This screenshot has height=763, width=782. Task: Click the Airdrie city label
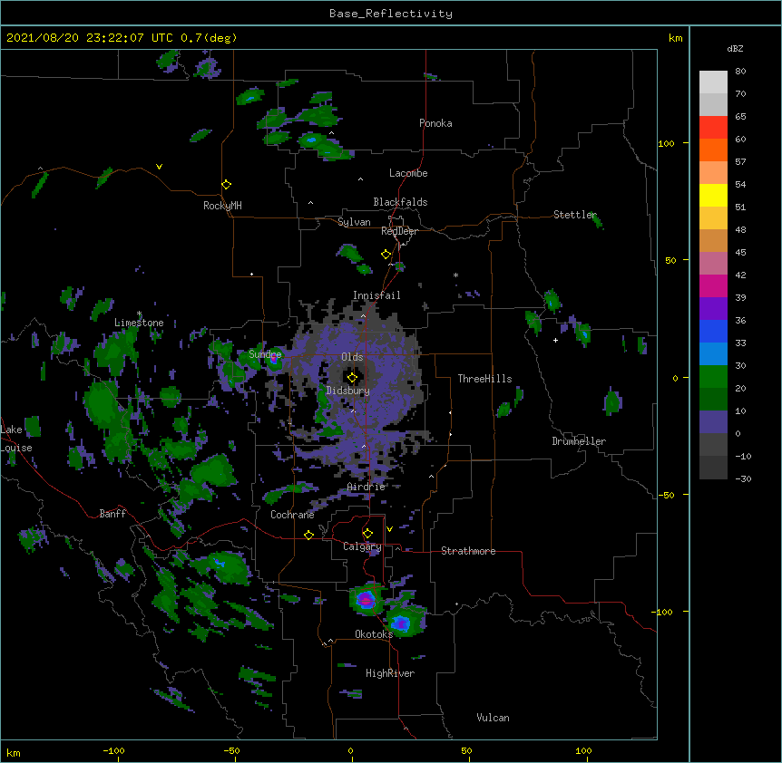pyautogui.click(x=367, y=487)
